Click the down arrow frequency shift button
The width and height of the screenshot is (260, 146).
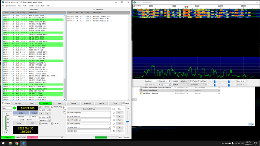click(x=48, y=113)
